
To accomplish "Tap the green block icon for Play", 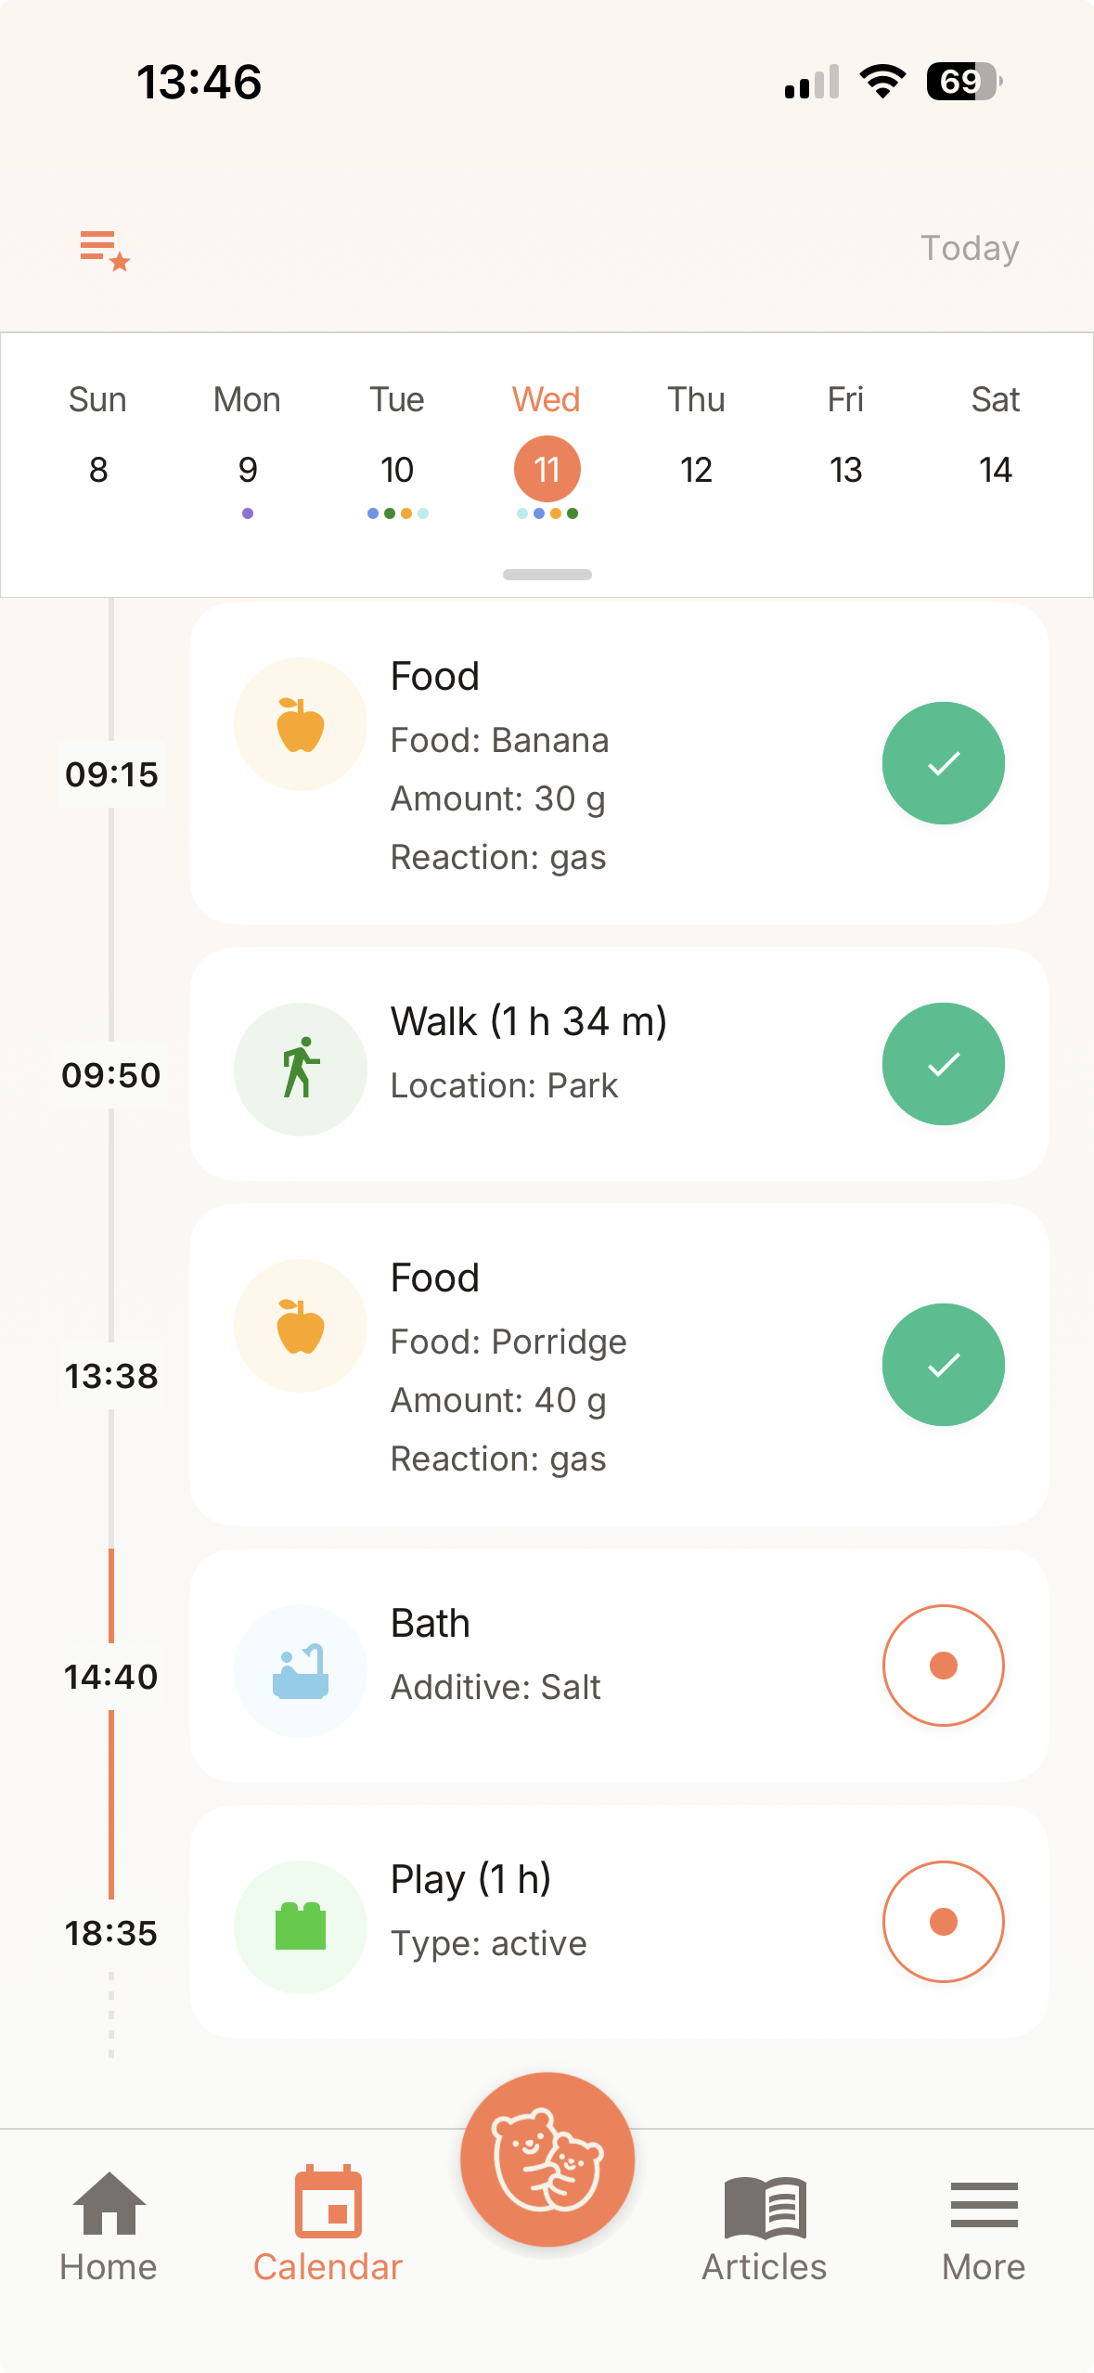I will point(301,1926).
